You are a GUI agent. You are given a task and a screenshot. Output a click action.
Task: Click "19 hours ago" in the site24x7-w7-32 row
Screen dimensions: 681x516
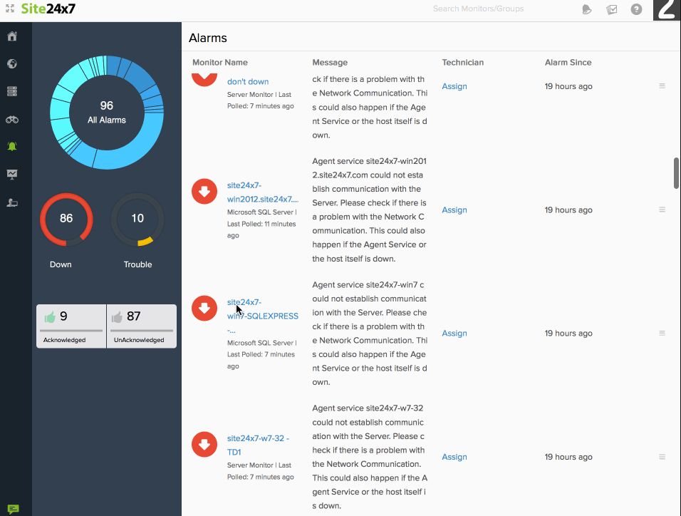pyautogui.click(x=568, y=457)
